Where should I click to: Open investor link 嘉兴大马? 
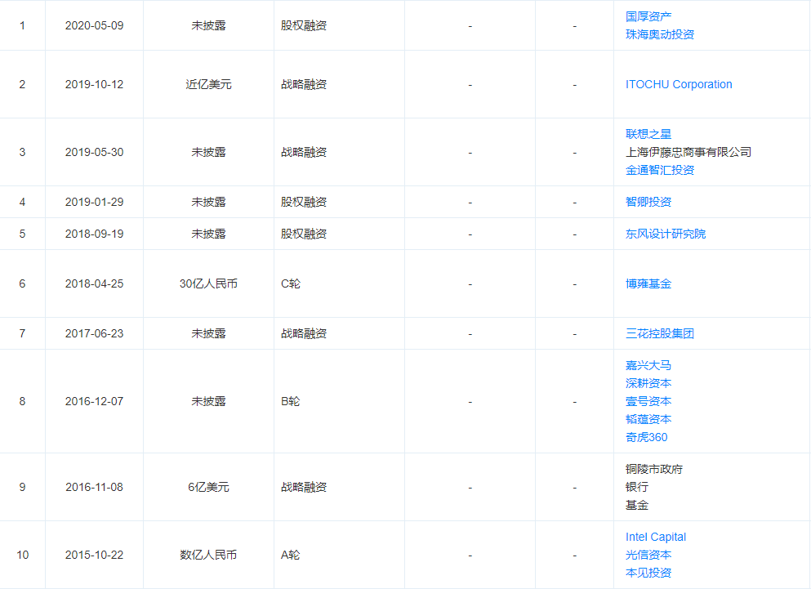point(648,365)
